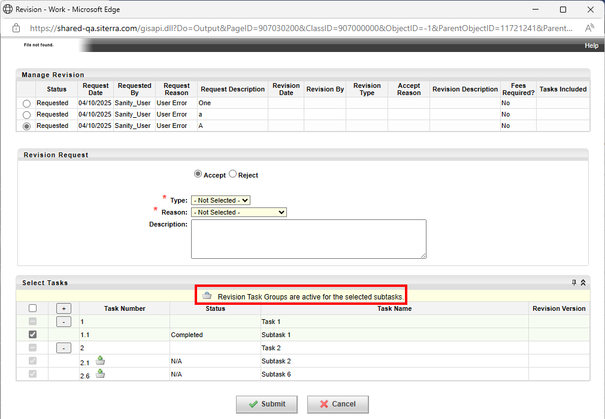This screenshot has height=419, width=605.
Task: Choose the Accept radio option
Action: 198,174
